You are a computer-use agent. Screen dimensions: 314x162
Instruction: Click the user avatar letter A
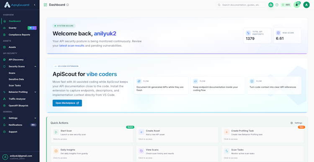point(306,5)
